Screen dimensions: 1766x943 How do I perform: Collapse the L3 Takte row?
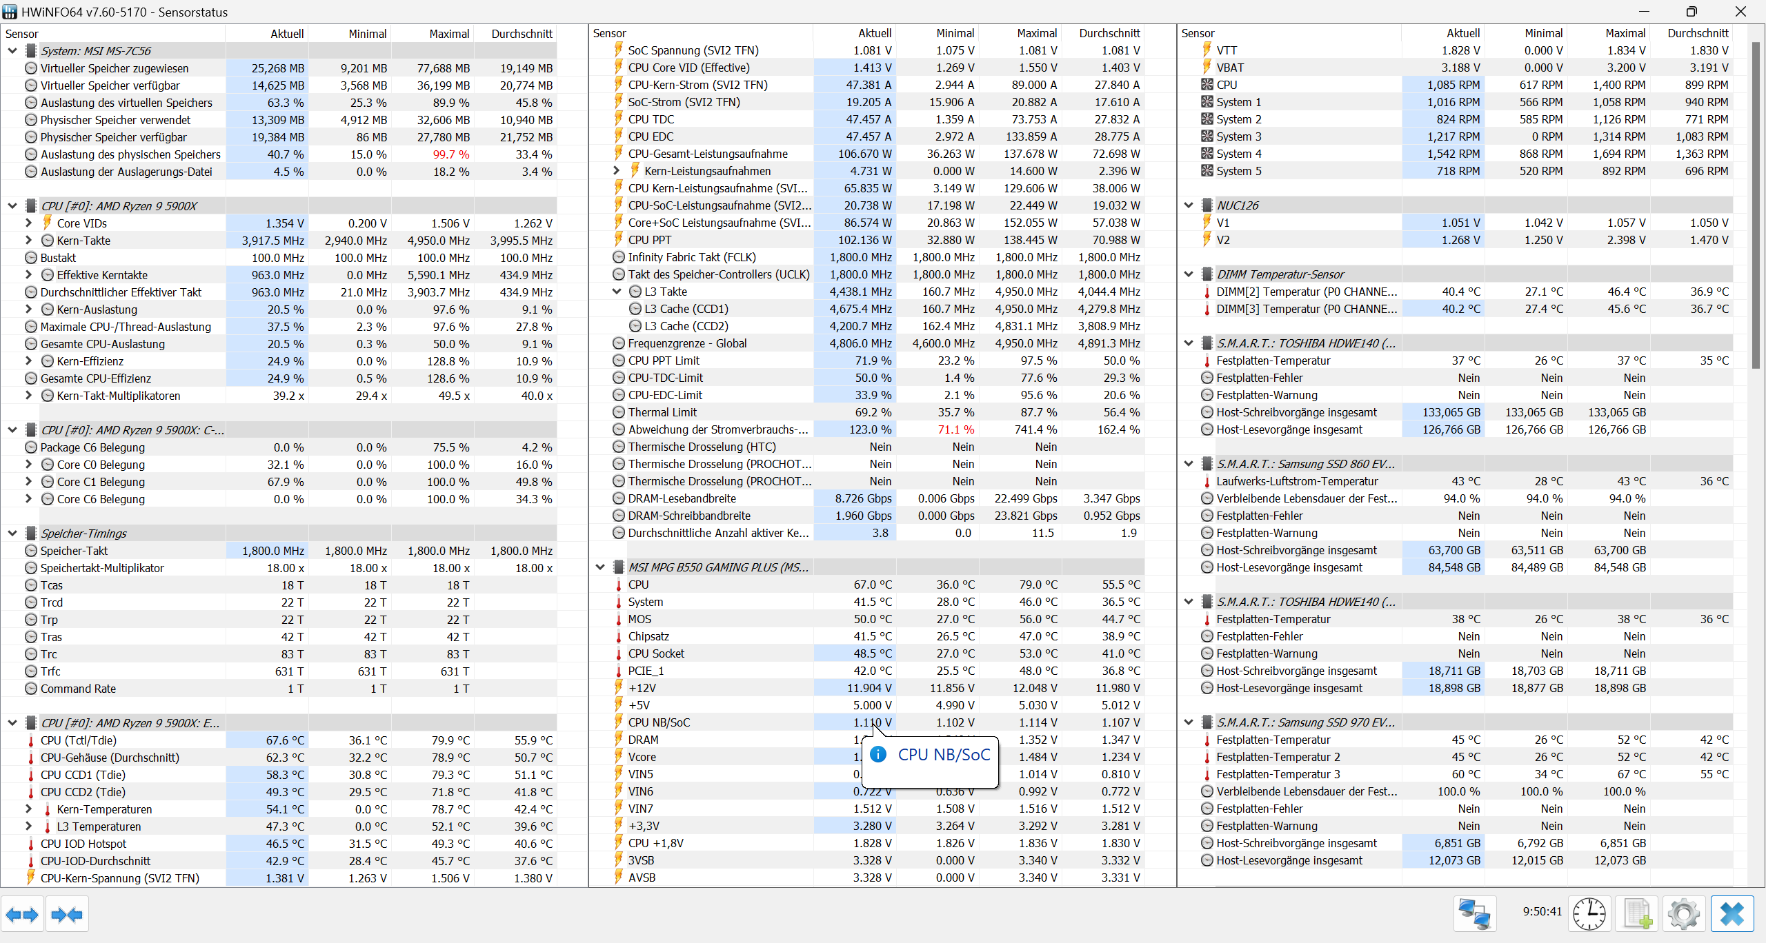pos(617,292)
